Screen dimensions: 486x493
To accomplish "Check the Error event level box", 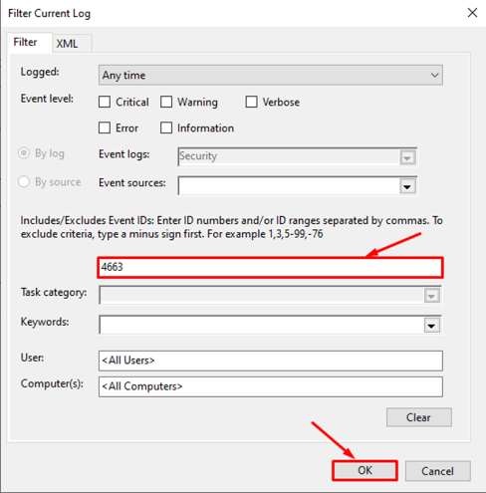I will click(x=105, y=127).
